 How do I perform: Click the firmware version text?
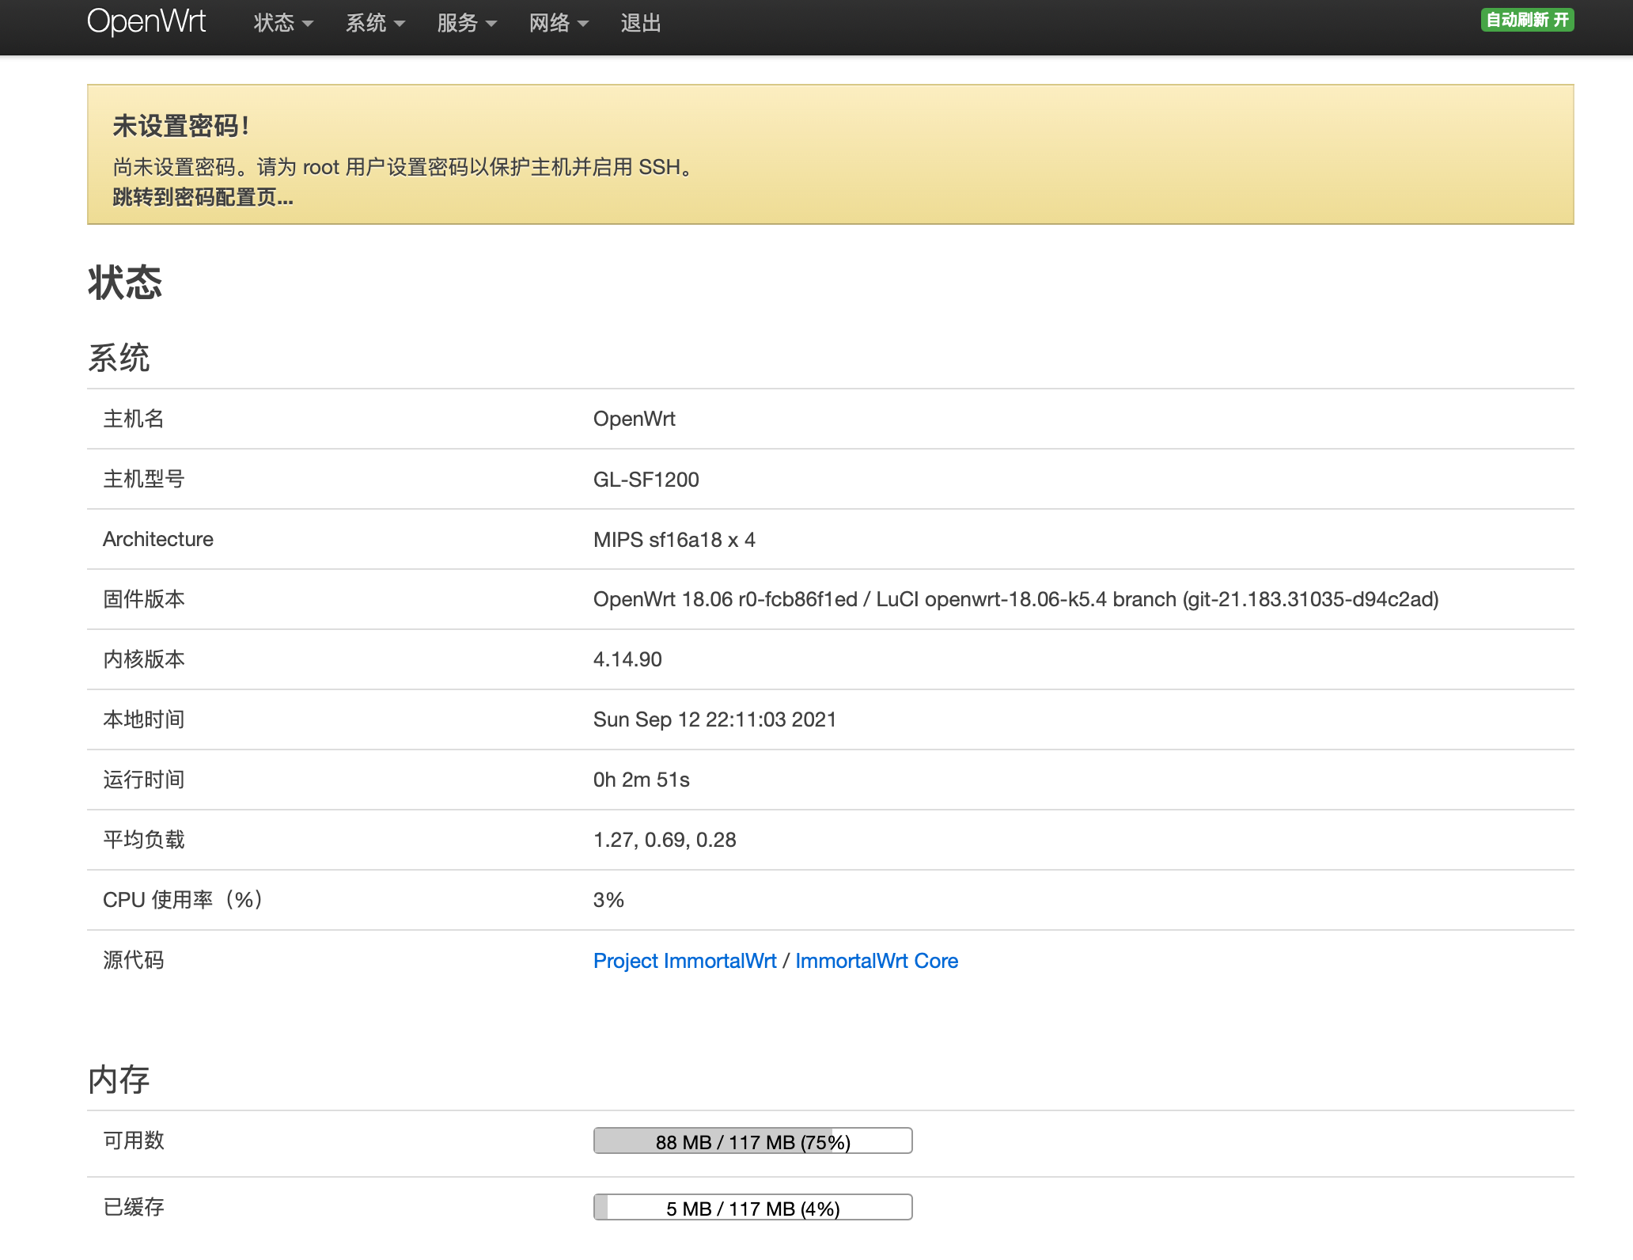(x=1015, y=599)
